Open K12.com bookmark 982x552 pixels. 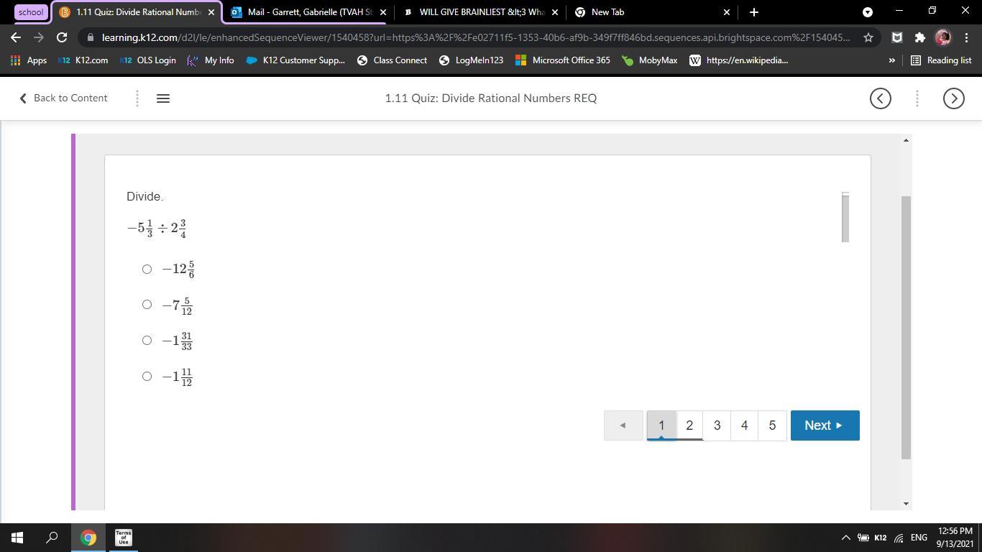tap(83, 60)
